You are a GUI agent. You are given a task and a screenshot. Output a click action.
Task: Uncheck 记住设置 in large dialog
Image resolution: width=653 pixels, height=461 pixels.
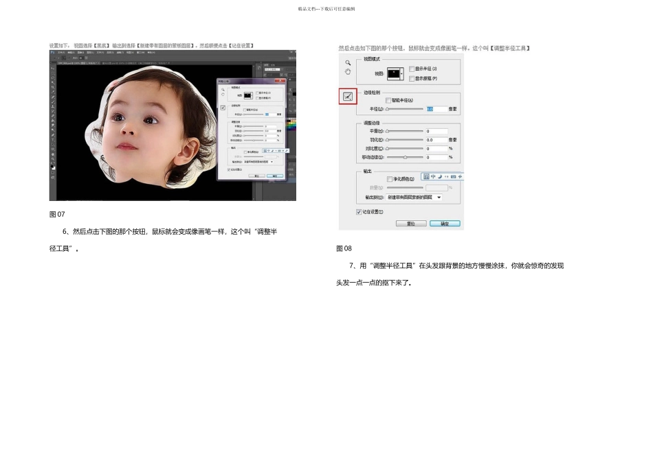(x=359, y=211)
